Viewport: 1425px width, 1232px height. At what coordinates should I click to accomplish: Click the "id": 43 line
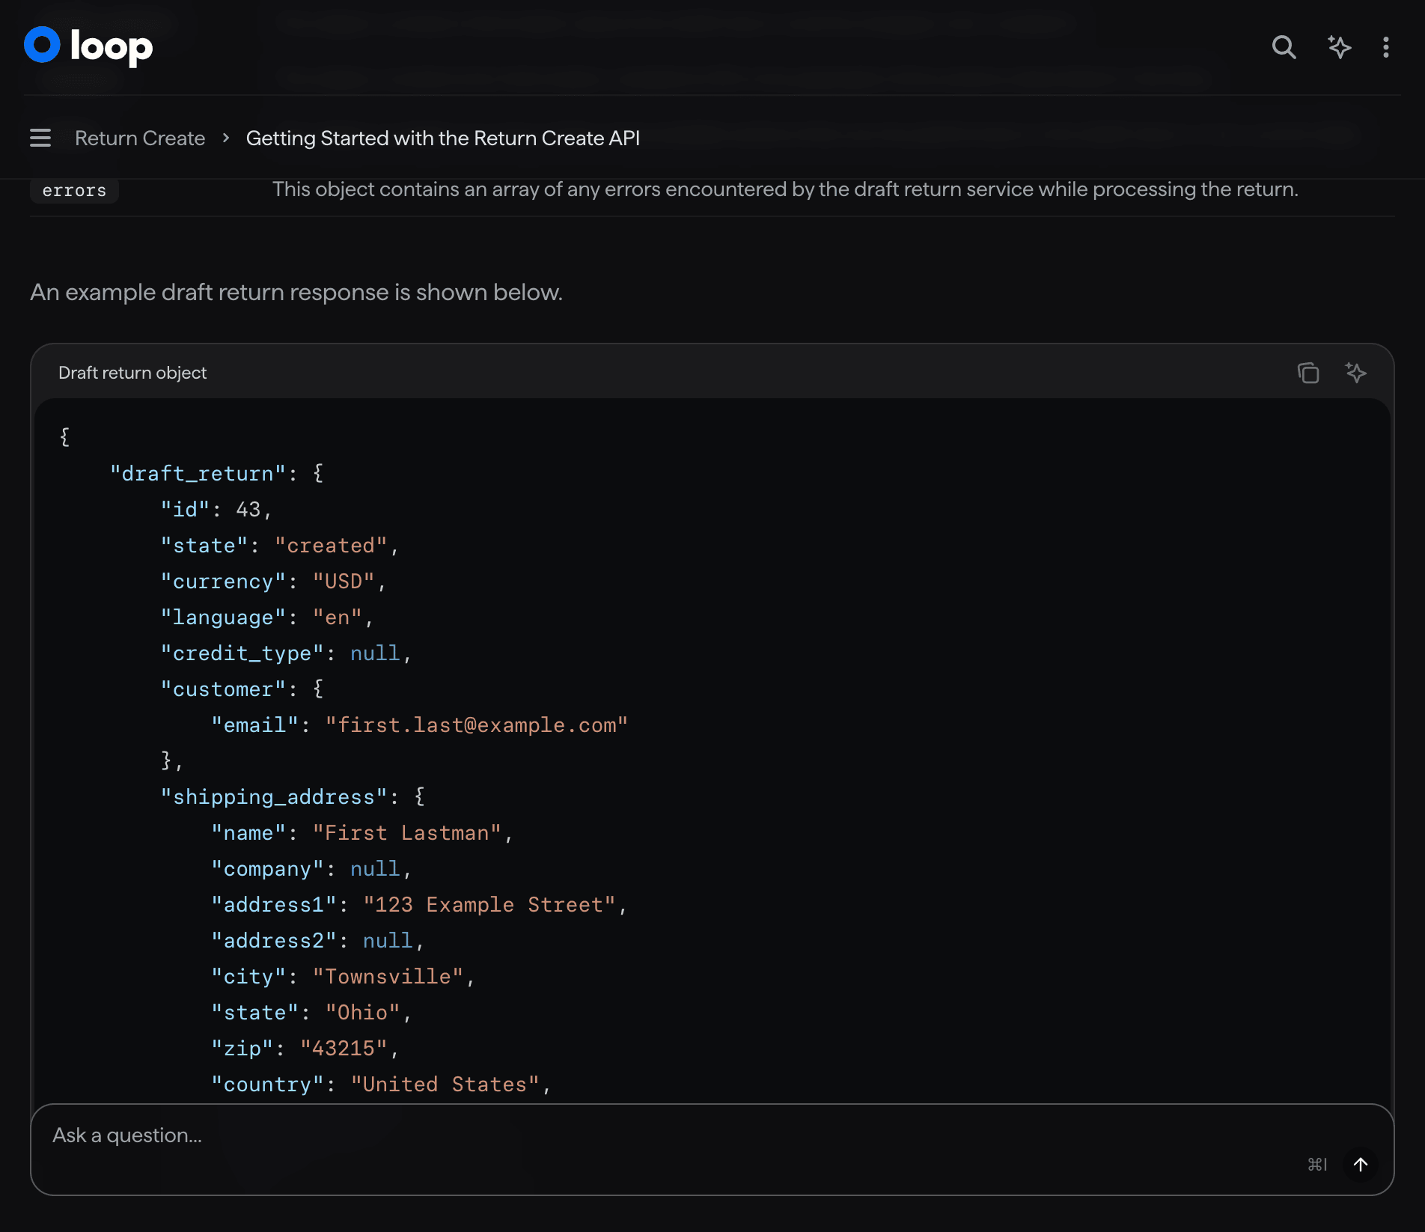coord(216,510)
